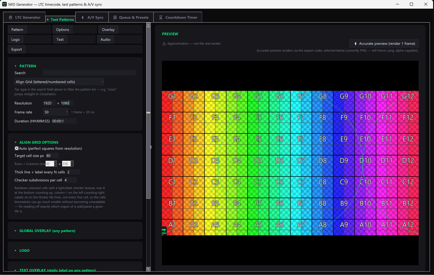Click the MID Generator app icon in title bar

point(4,4)
